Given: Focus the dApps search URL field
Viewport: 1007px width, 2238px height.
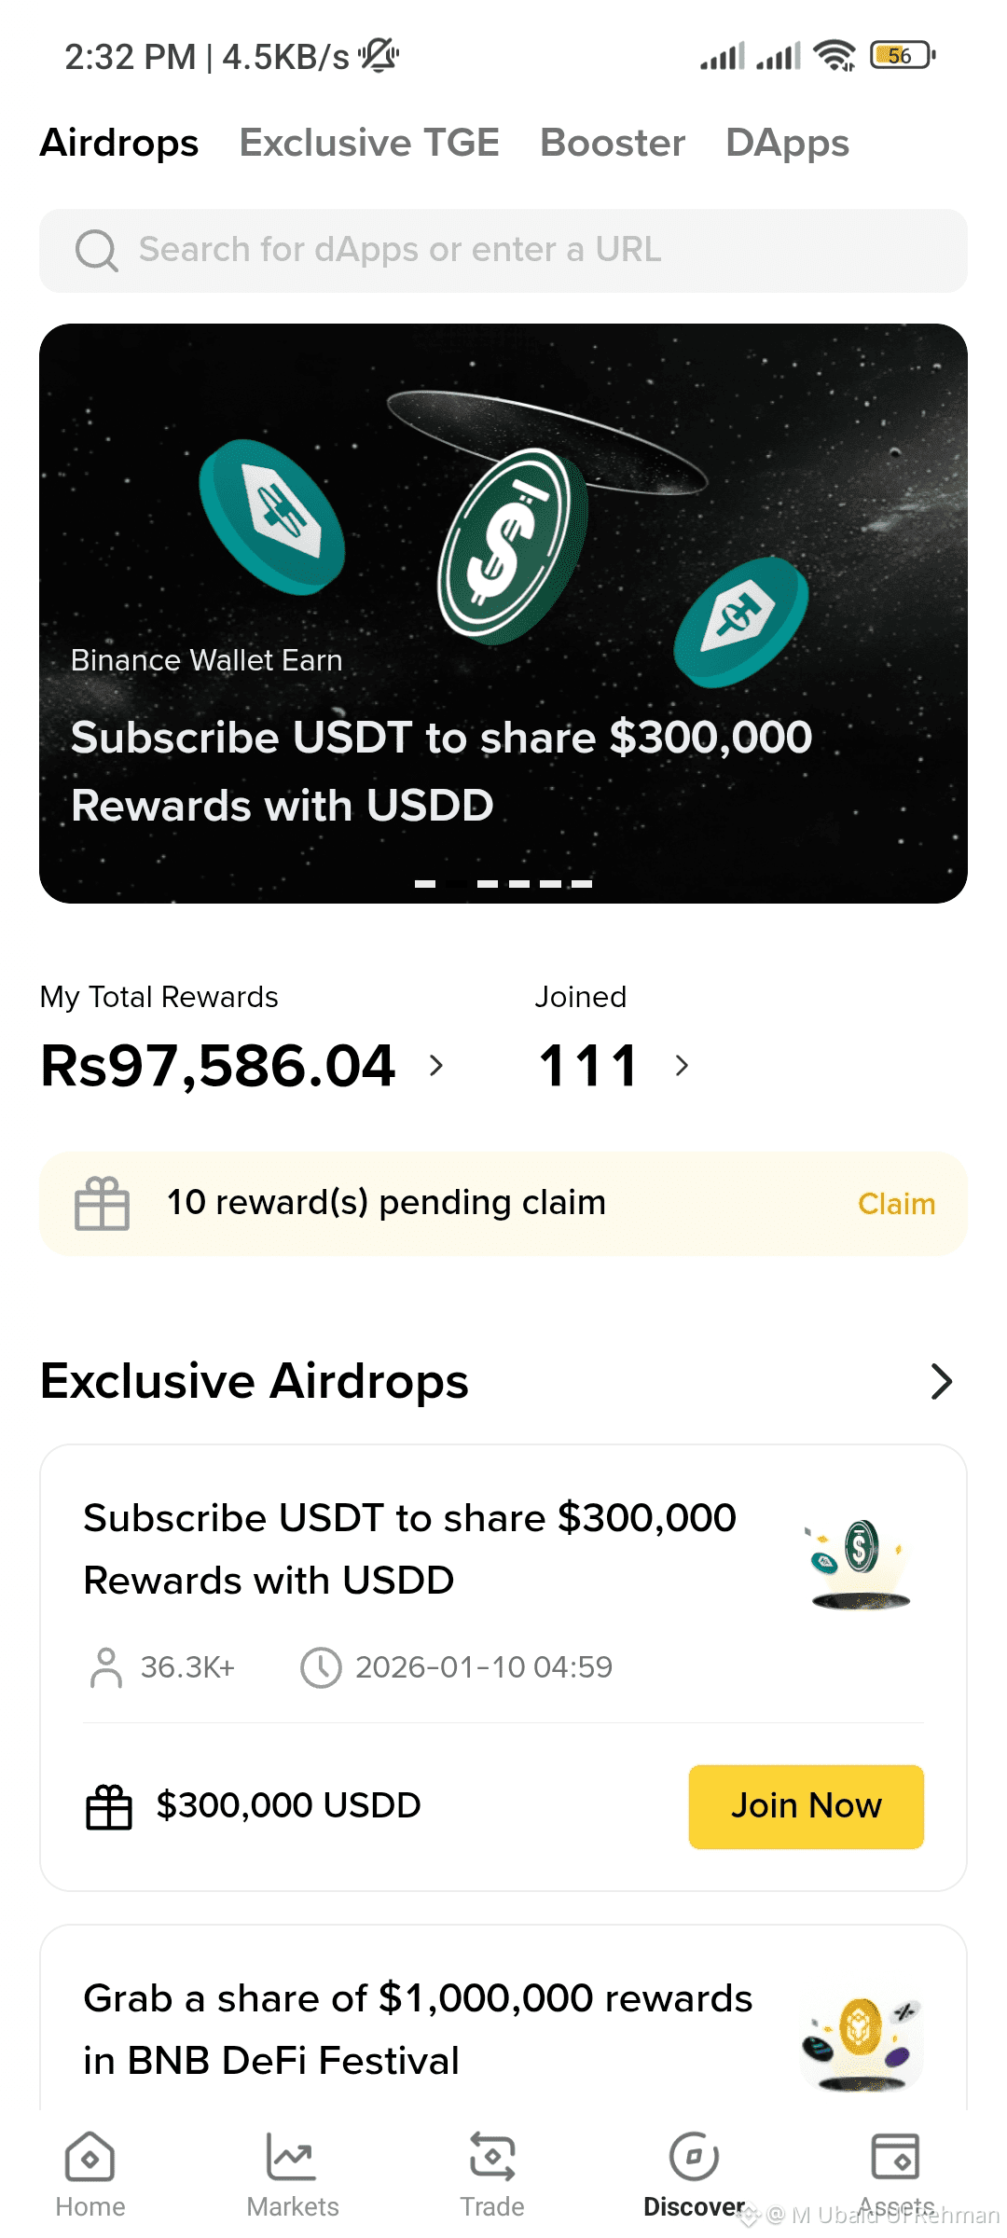Looking at the screenshot, I should coord(504,251).
